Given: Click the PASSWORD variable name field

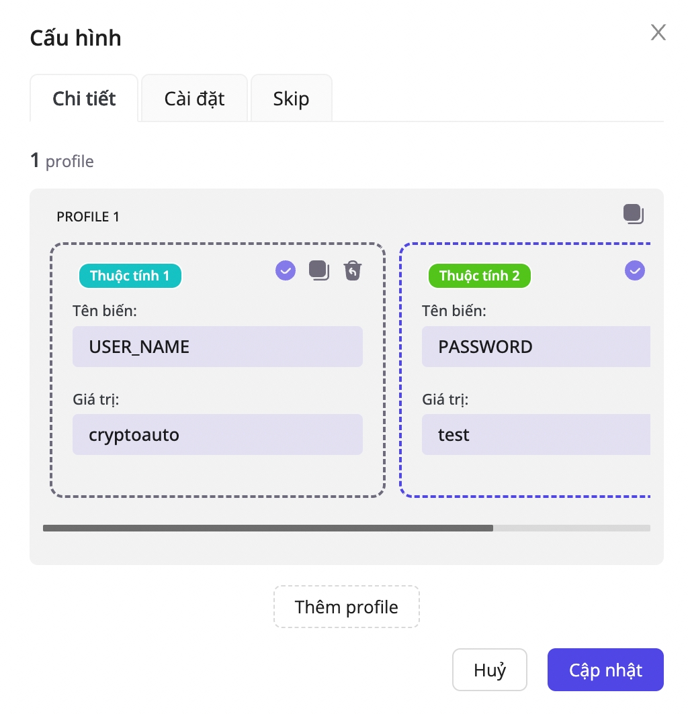Looking at the screenshot, I should [535, 347].
